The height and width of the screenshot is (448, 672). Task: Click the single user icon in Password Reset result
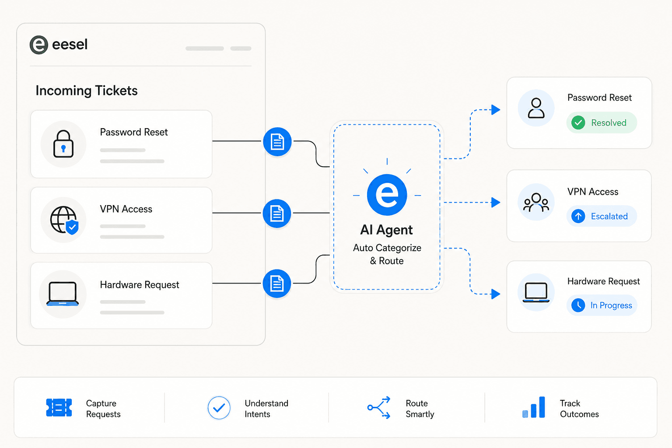point(536,108)
